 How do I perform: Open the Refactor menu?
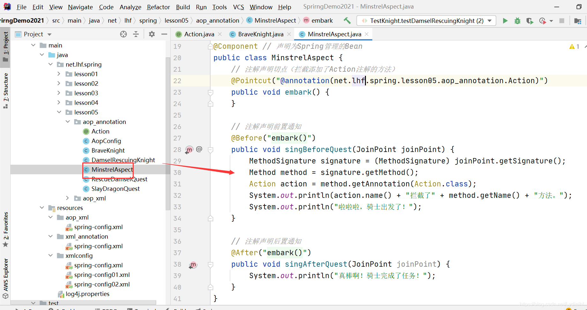(158, 7)
